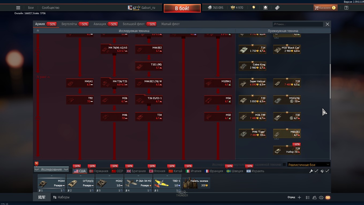
Task: Open the help question mark icon
Action: 346,8
